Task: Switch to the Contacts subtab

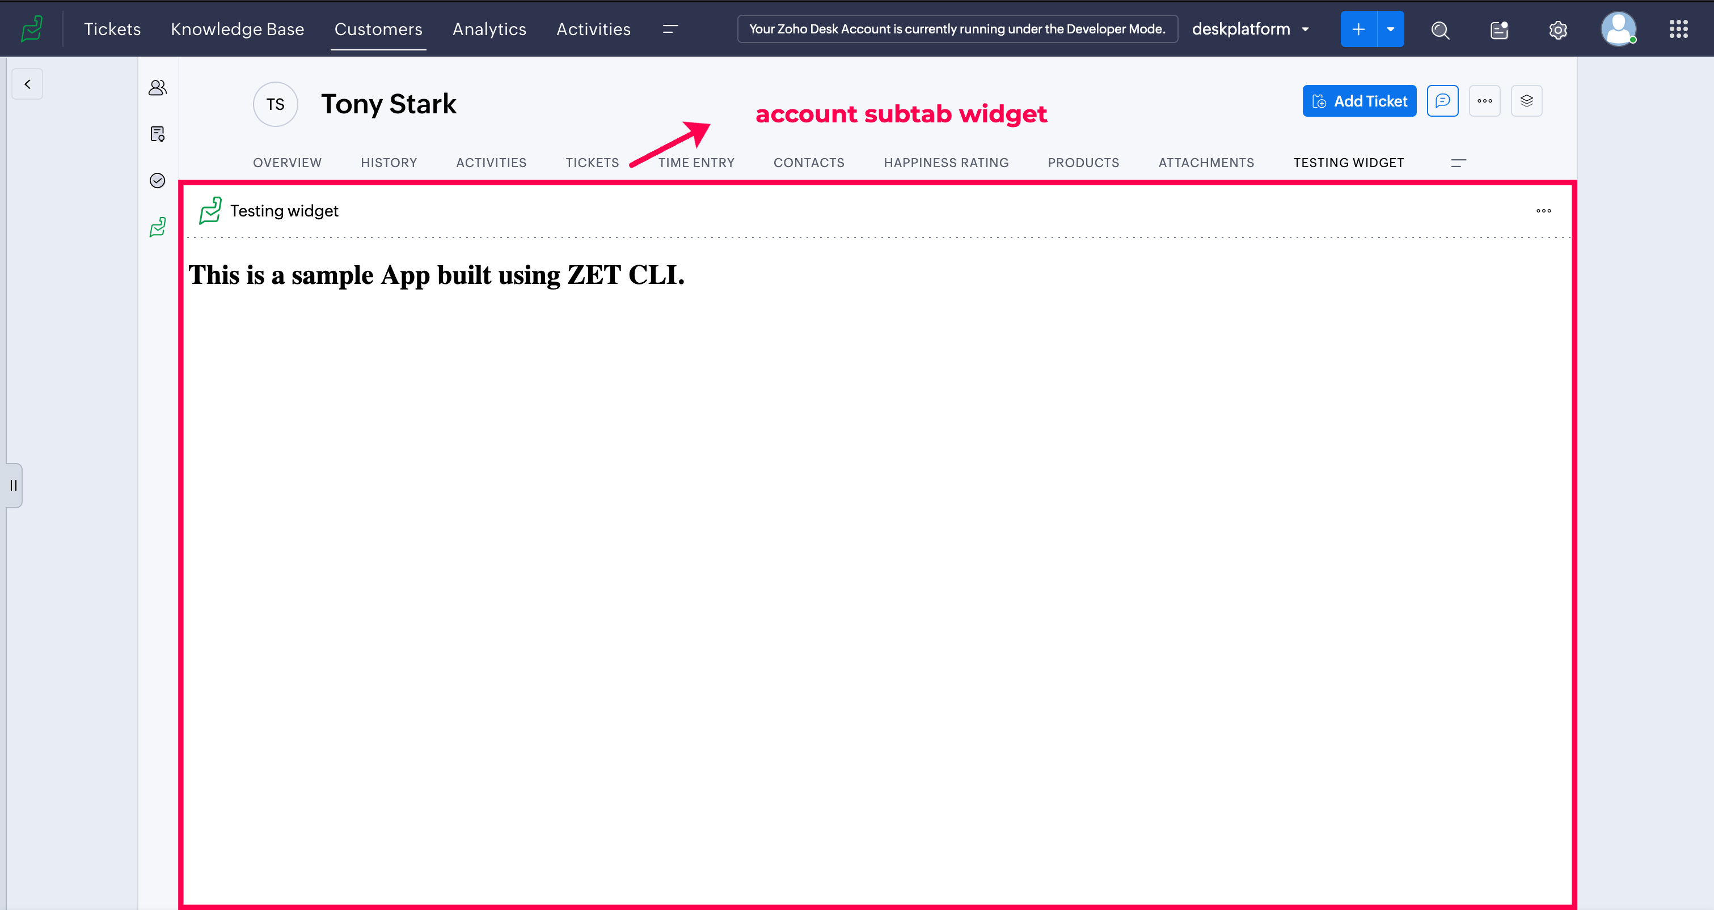Action: click(x=808, y=162)
